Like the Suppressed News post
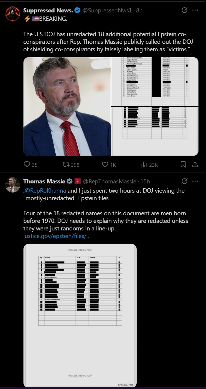This screenshot has width=206, height=389. (x=105, y=164)
